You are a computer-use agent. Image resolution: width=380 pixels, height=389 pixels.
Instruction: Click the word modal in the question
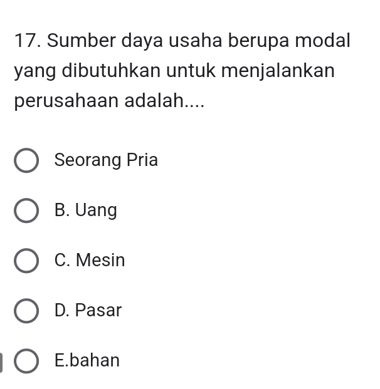[x=322, y=40]
